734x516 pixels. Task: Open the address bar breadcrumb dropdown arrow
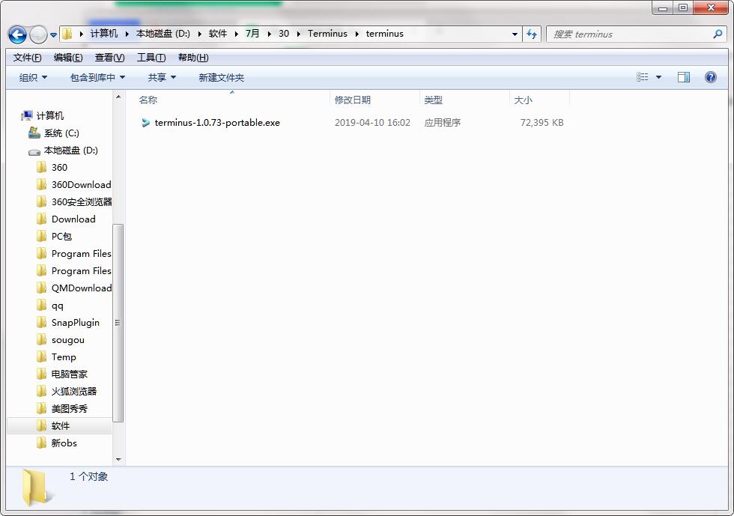point(514,34)
